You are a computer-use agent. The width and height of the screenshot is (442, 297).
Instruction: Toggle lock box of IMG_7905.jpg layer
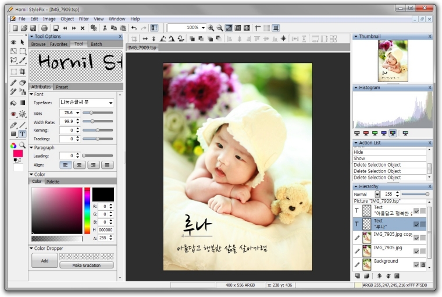(423, 251)
